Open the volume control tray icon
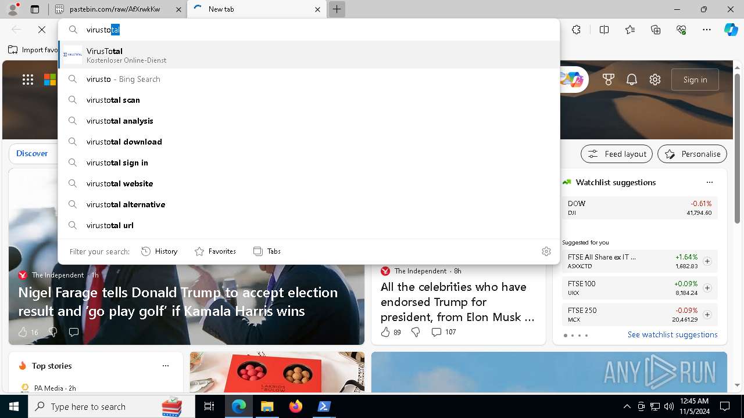The width and height of the screenshot is (744, 418). pos(669,406)
